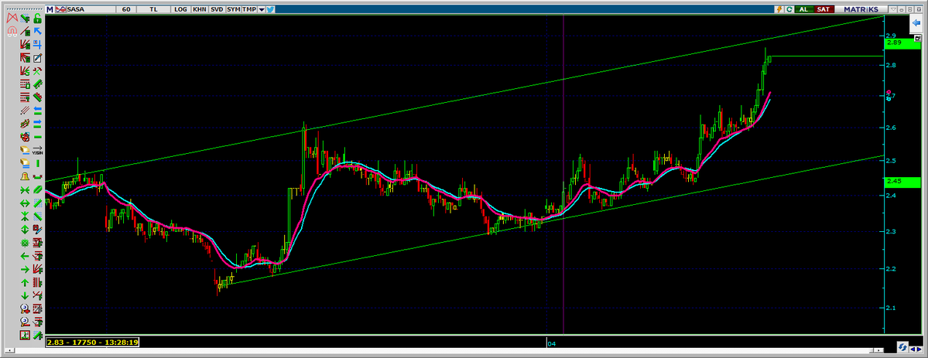Click the green right arrow scroll tool

(x=25, y=269)
